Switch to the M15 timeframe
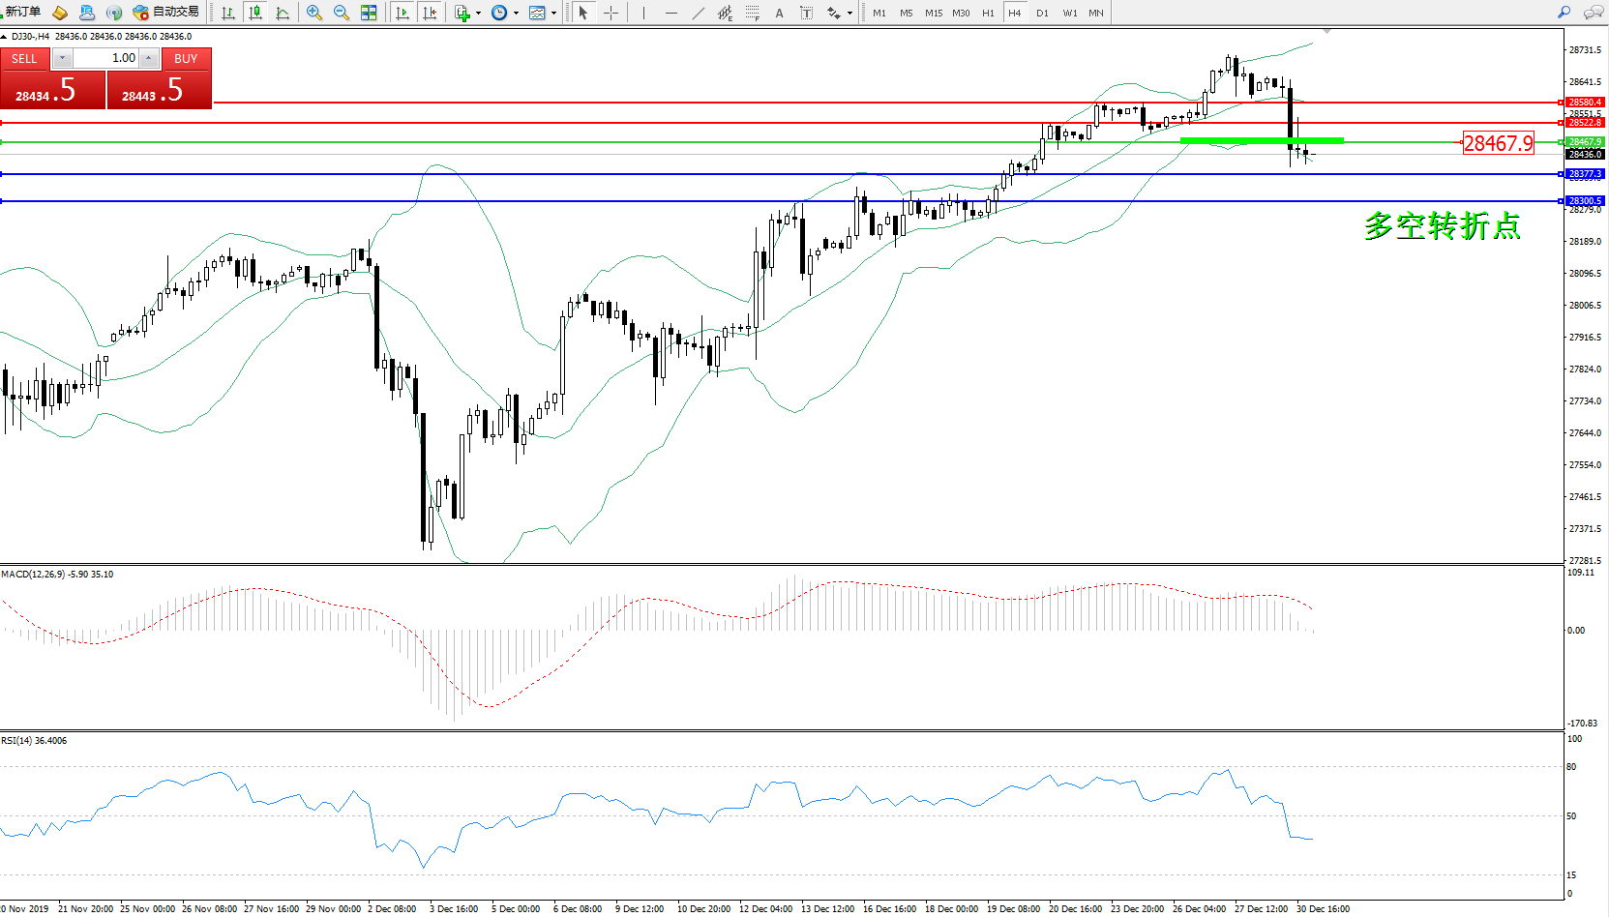Image resolution: width=1609 pixels, height=917 pixels. [933, 13]
